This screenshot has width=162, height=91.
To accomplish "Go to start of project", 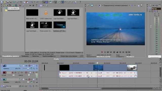I will tap(120, 52).
